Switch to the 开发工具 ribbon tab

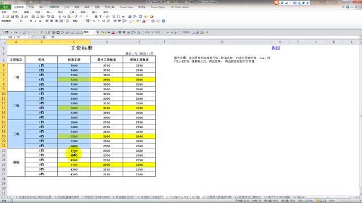click(109, 7)
